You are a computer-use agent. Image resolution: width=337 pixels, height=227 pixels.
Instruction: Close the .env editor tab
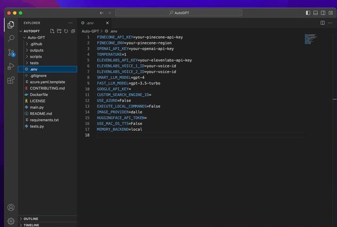[x=107, y=23]
